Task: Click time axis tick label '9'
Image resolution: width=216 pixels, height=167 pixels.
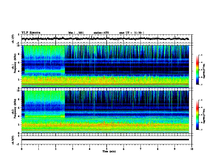Action: [x=175, y=149]
